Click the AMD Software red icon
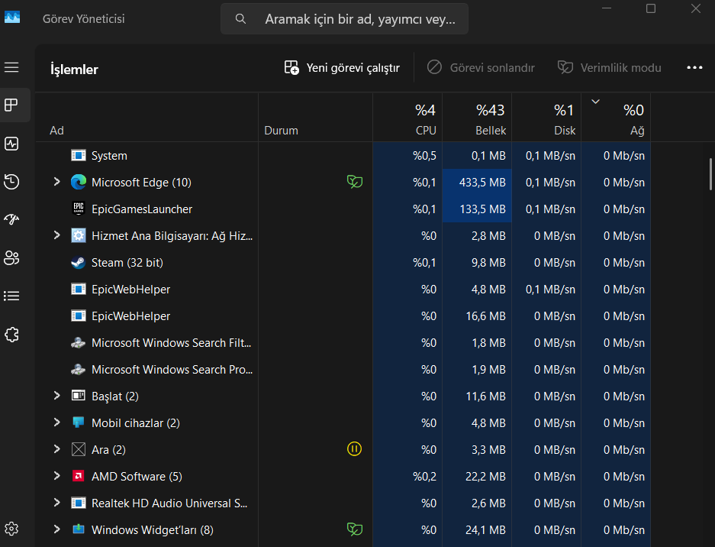This screenshot has height=547, width=715. coord(79,476)
